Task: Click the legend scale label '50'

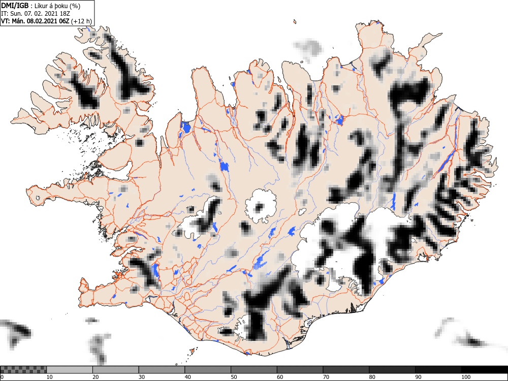Action: pos(234,377)
